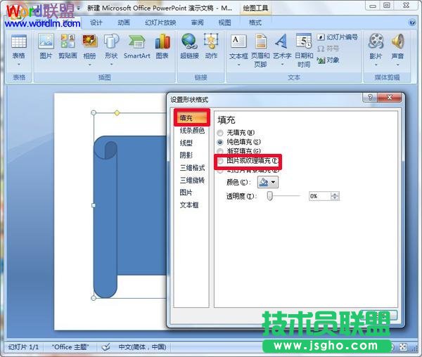Image resolution: width=422 pixels, height=357 pixels.
Task: Increase transparency with spinner up arrow
Action: click(335, 194)
